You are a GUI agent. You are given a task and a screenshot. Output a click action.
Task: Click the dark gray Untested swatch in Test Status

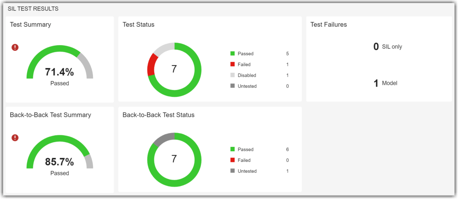(232, 86)
